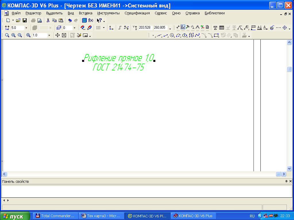Viewport: 294px width, 220px height.
Task: Select the line segment drawing tool
Action: pyautogui.click(x=166, y=35)
